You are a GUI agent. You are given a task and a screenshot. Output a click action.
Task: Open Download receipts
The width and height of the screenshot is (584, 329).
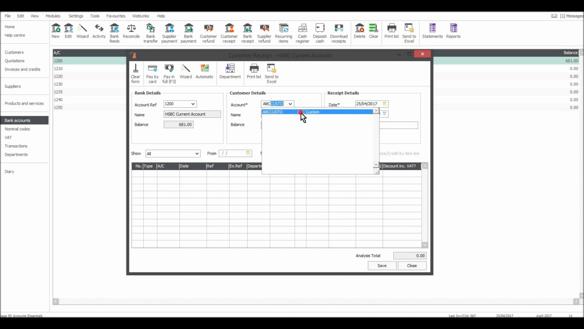point(339,33)
